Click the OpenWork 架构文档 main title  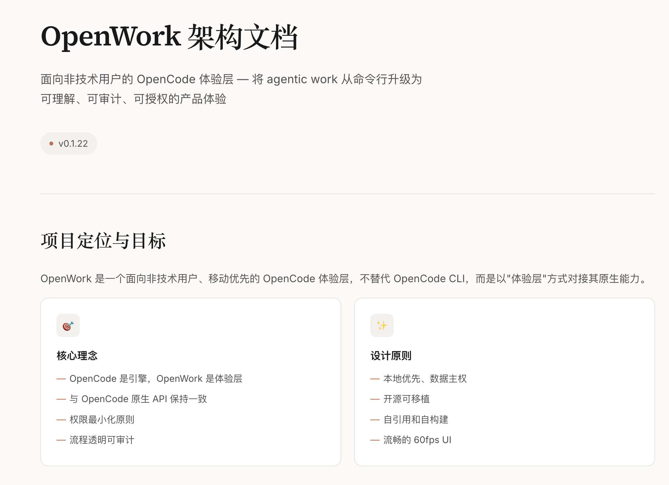pyautogui.click(x=169, y=37)
